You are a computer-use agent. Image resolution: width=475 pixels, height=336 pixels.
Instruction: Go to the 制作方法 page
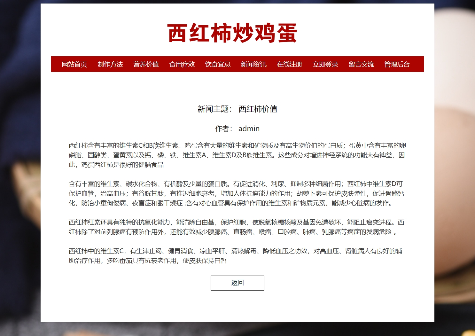110,64
